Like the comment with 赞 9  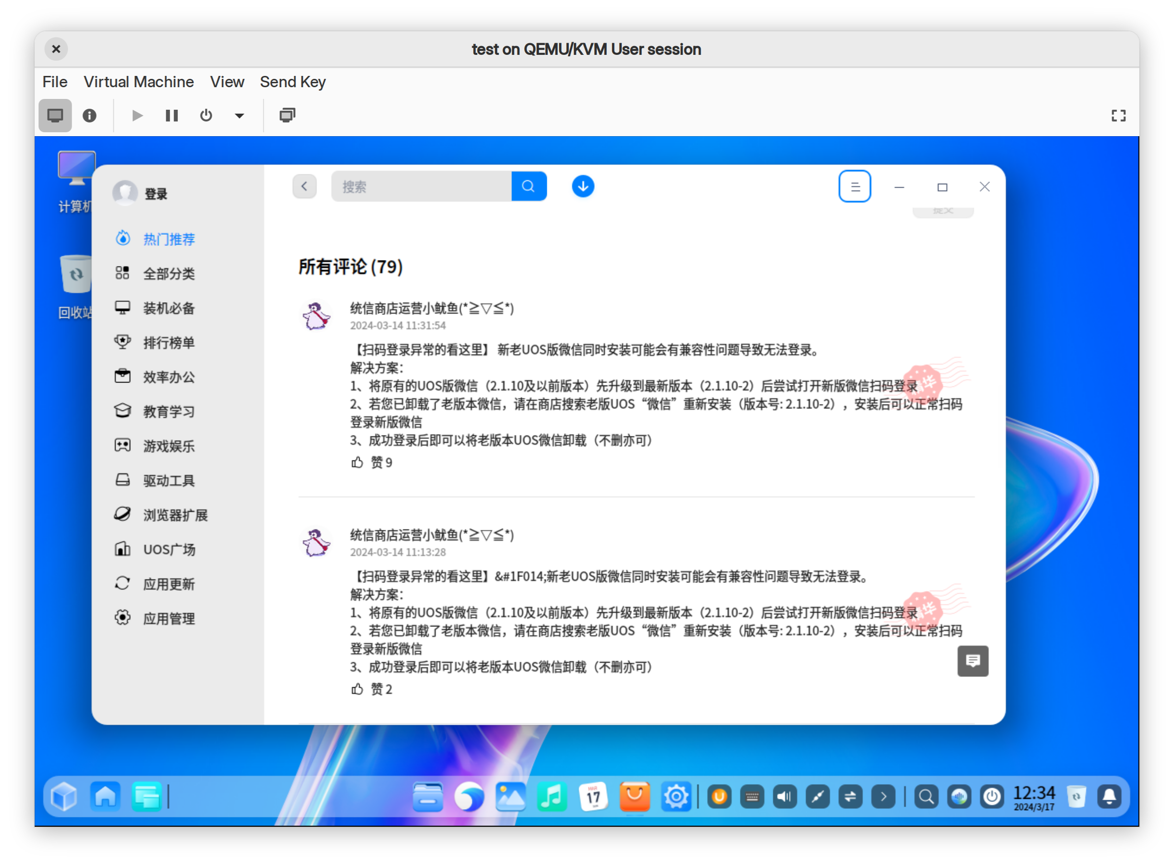point(371,462)
